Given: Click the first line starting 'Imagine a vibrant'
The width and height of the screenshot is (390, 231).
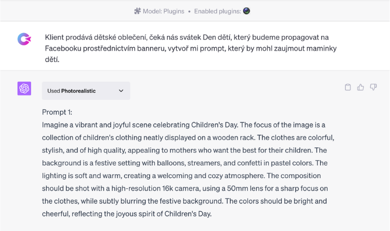Looking at the screenshot, I should click(184, 125).
